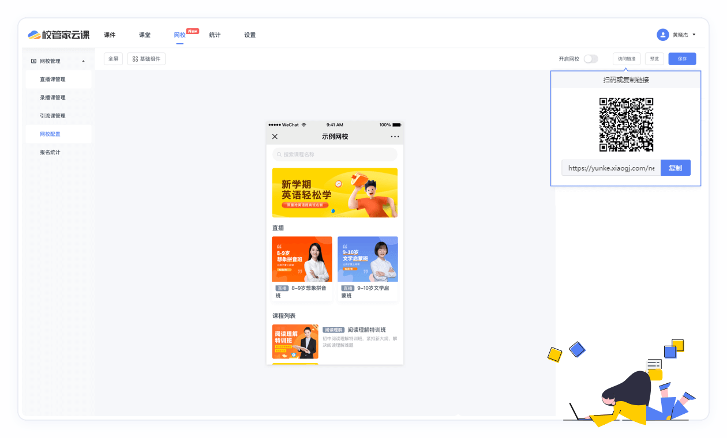Screen dimensions: 727x438
Task: Click the 网校管理 section icon
Action: tap(33, 61)
